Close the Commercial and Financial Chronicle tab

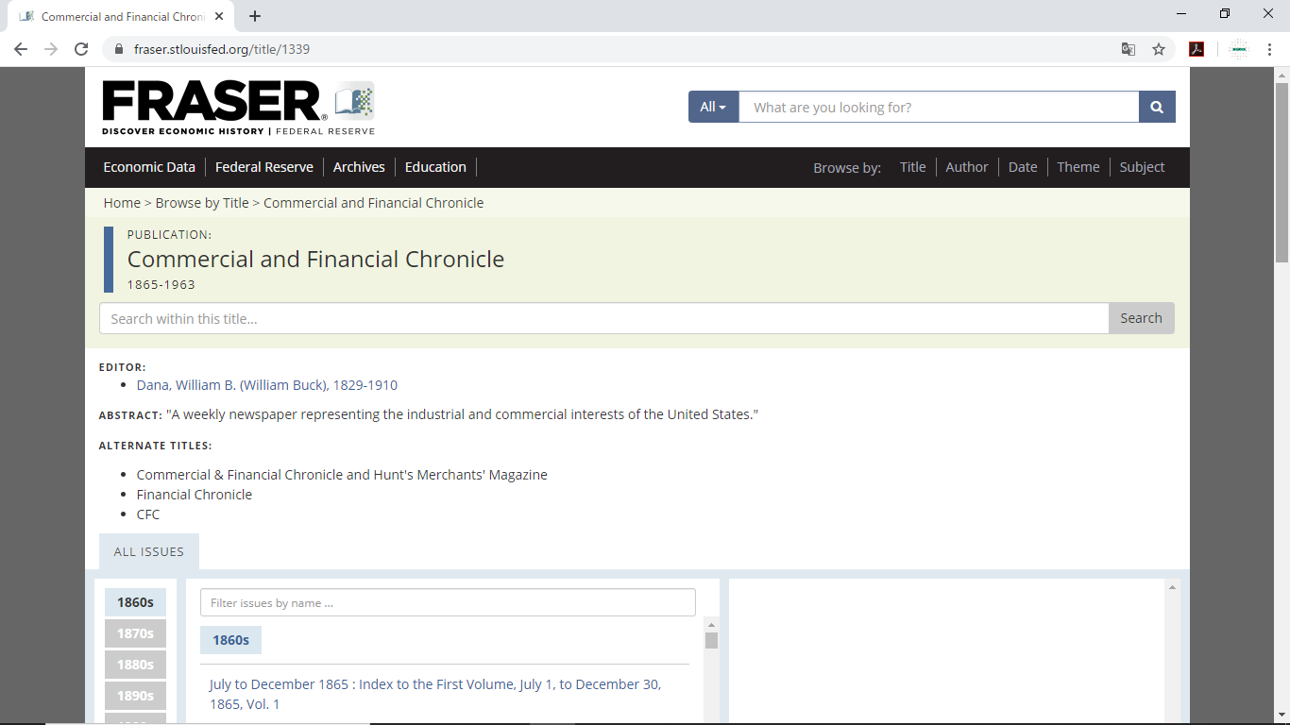point(219,16)
